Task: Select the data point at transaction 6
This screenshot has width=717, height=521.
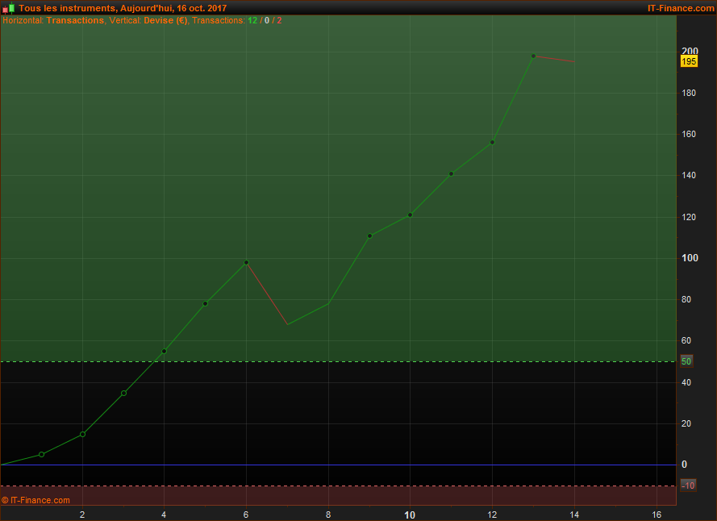Action: 246,262
